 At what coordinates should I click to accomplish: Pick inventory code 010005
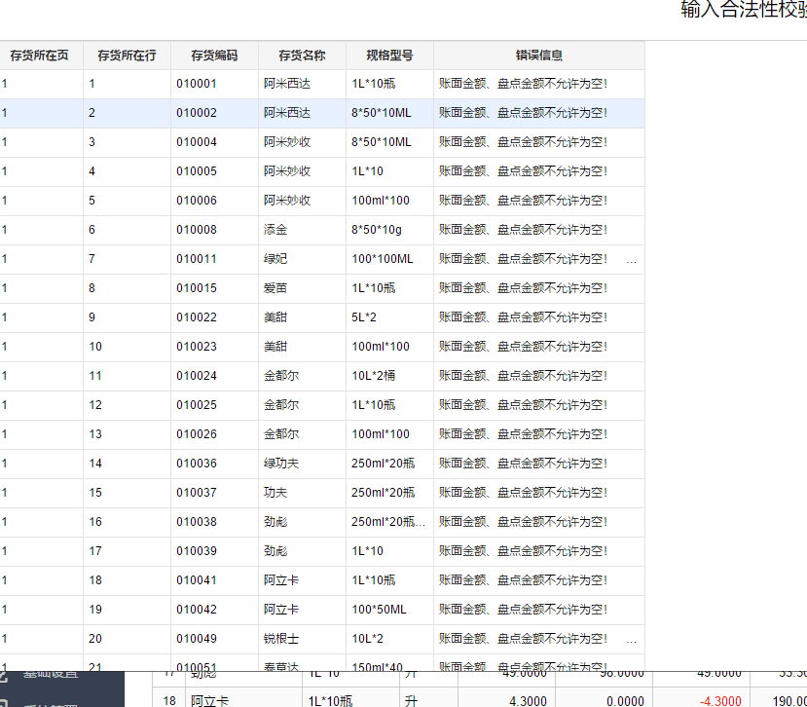pos(197,171)
